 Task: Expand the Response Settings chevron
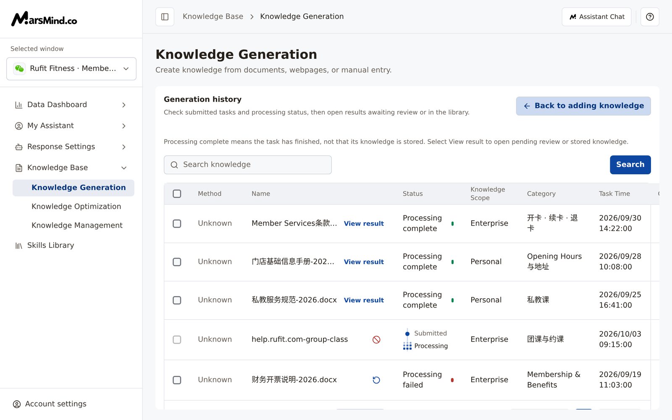point(124,147)
